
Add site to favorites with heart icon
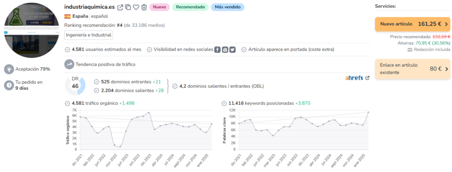[x=136, y=7]
